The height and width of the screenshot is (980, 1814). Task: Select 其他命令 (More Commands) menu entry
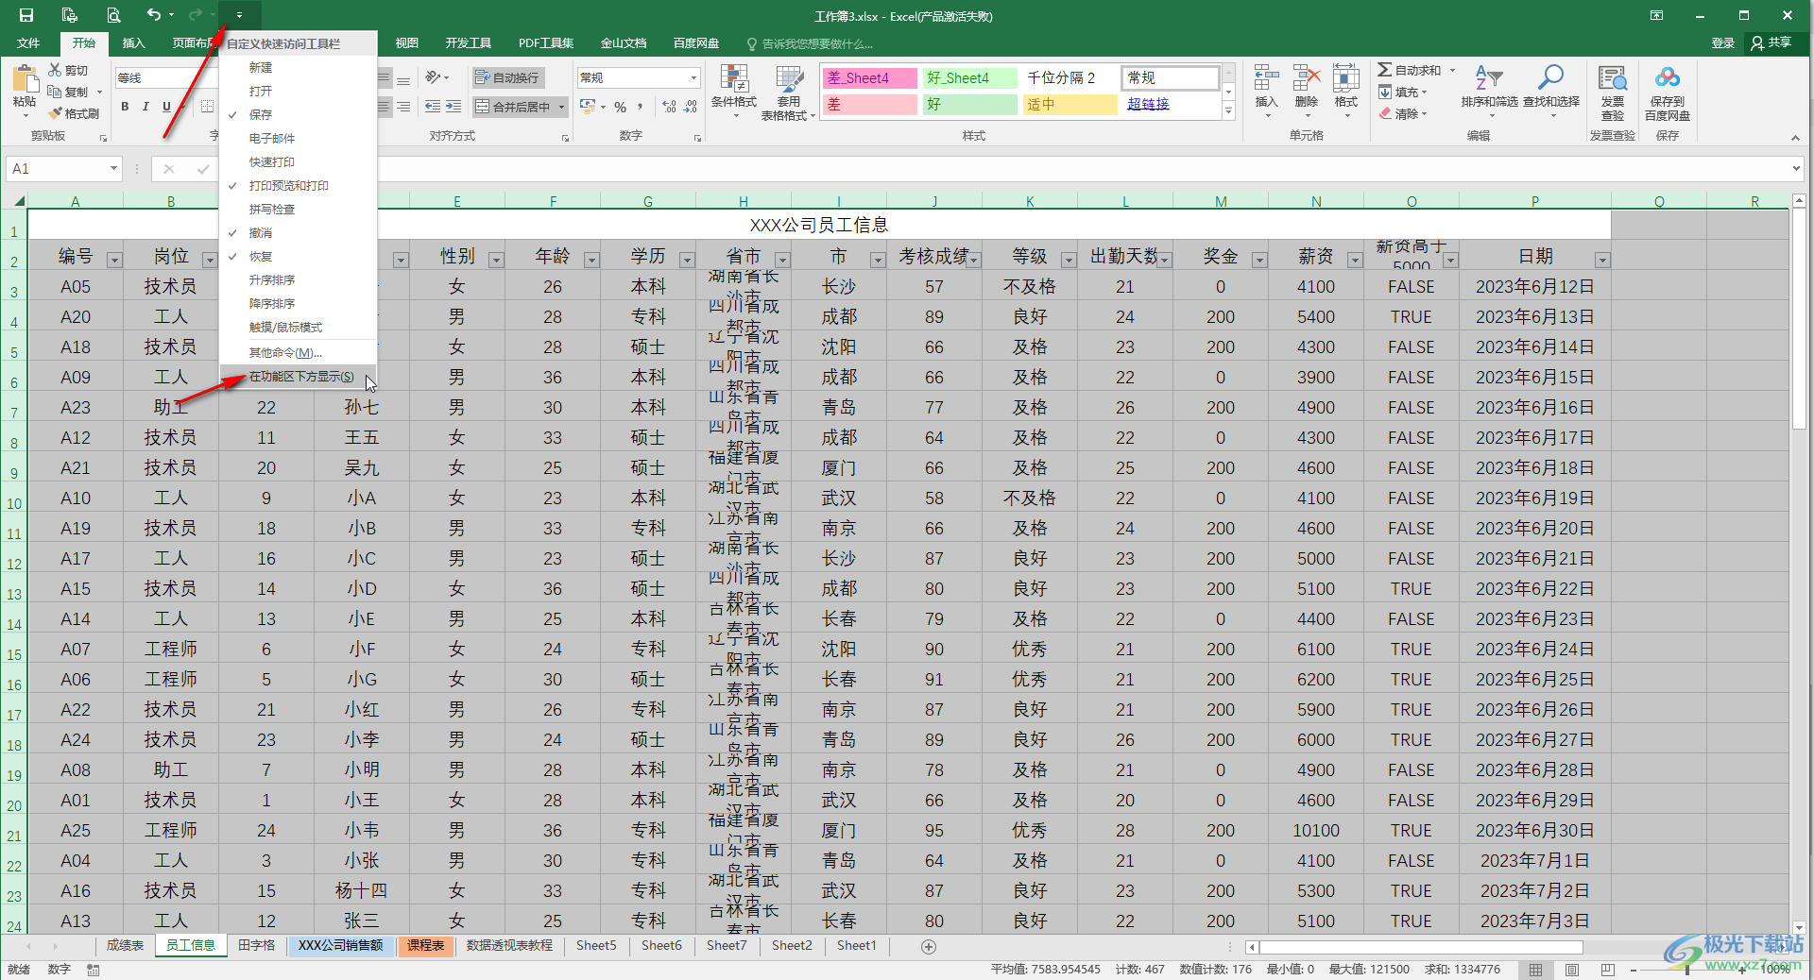pyautogui.click(x=298, y=352)
